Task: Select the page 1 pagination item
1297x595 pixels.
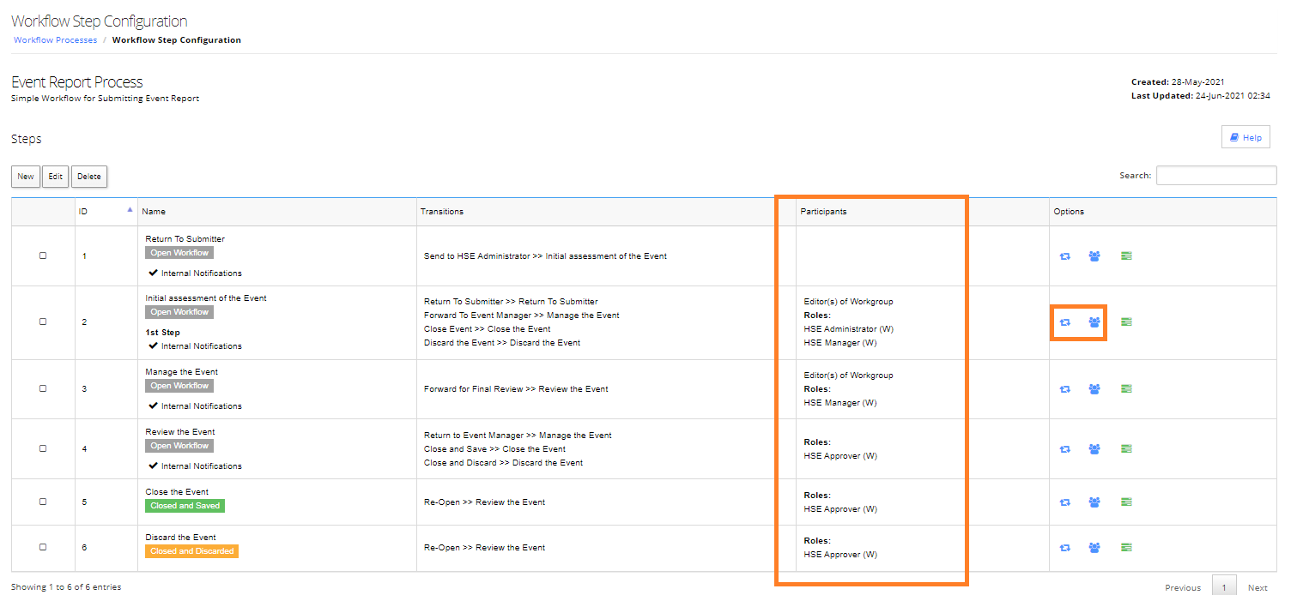Action: [x=1225, y=586]
